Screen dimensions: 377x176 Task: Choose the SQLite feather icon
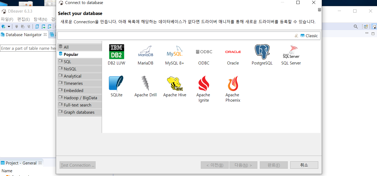pyautogui.click(x=116, y=83)
